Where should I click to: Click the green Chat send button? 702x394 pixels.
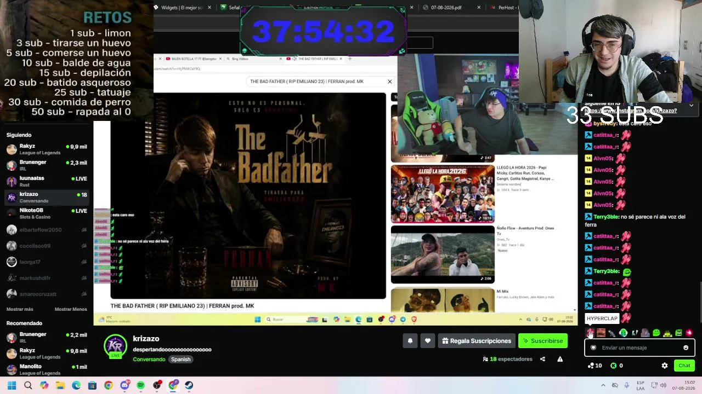(684, 366)
